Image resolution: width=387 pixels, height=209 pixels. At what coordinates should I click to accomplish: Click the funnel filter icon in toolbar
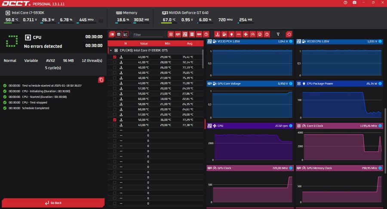278,34
